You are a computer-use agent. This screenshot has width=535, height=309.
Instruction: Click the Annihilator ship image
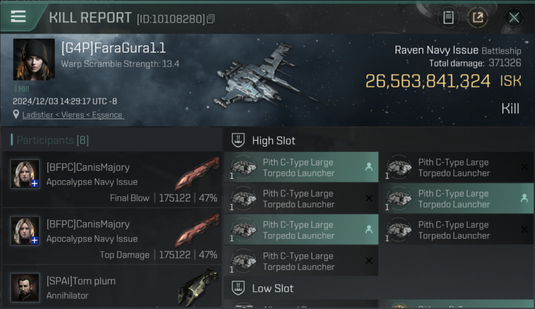[x=198, y=287]
